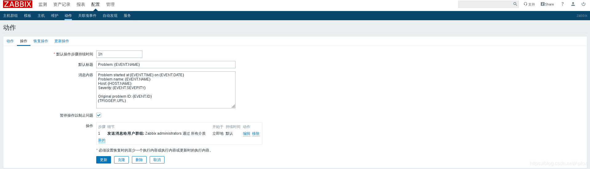Click 编辑 link for operation step 1
Image resolution: width=590 pixels, height=169 pixels.
(247, 133)
